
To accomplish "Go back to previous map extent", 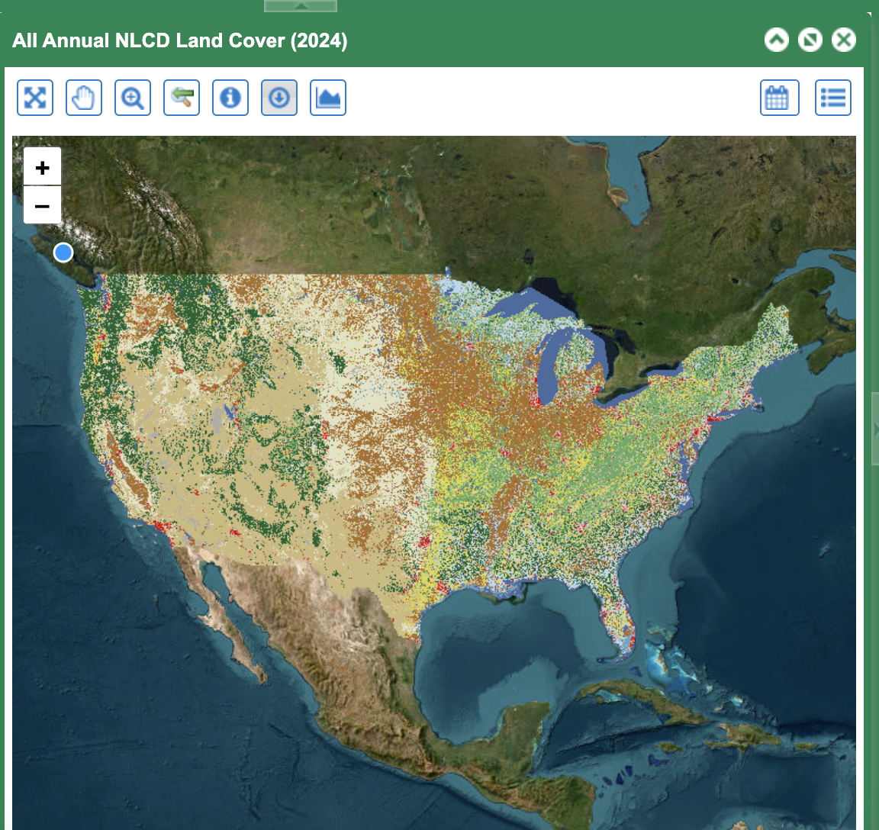I will (x=181, y=98).
